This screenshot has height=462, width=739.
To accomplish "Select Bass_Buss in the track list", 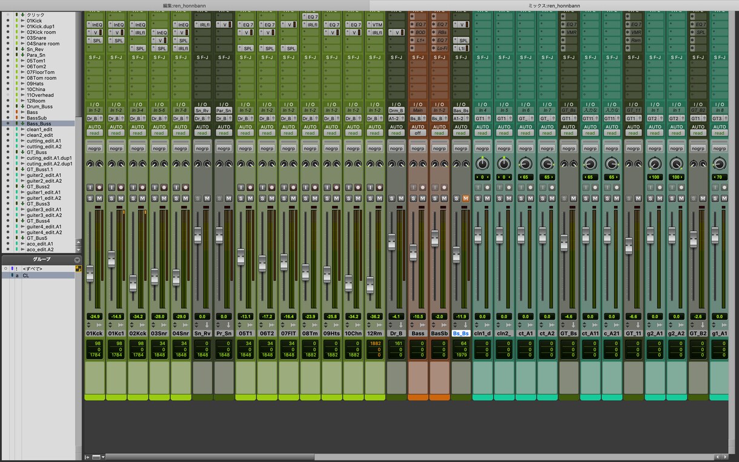I will coord(39,124).
